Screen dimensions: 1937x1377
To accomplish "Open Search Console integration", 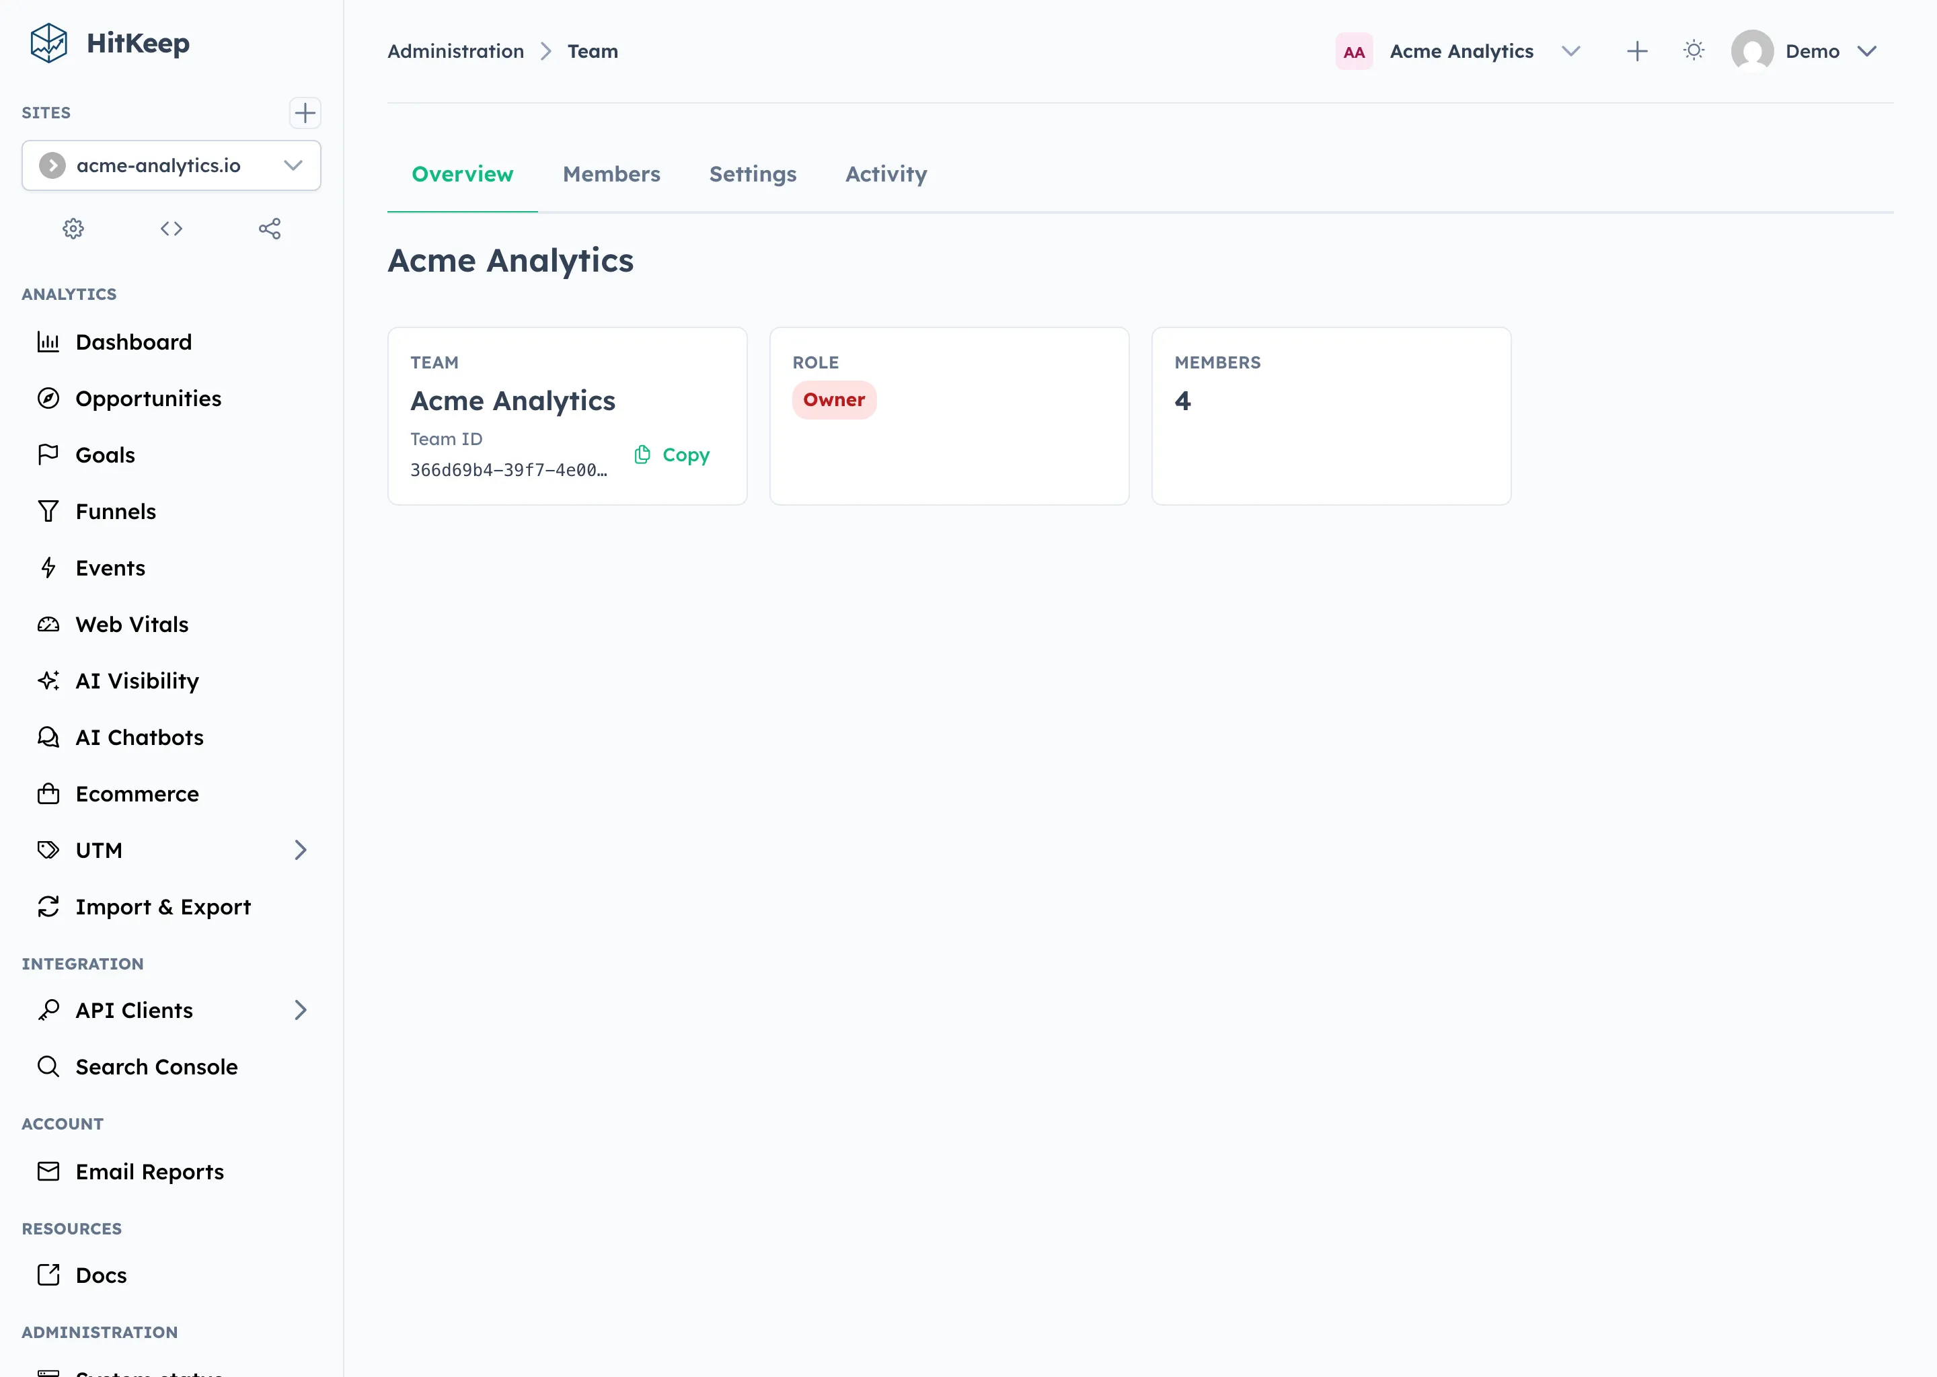I will (172, 1066).
